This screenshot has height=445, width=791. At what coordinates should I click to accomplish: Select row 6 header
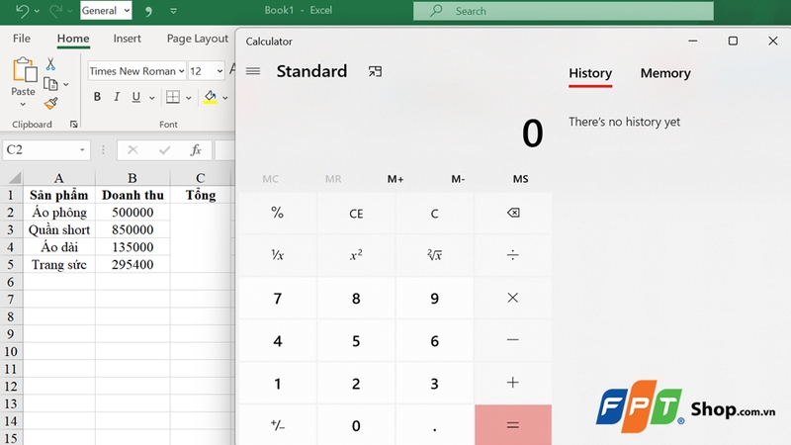11,282
